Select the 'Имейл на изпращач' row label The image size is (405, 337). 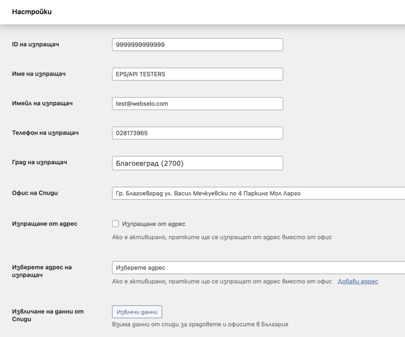(42, 103)
